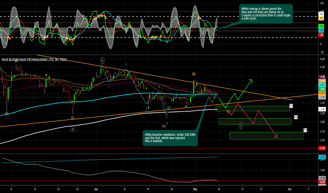This screenshot has width=328, height=193.
Task: Click the HIVE BLOCKCHAIN TECHNOLOGIES LTD chart title
Action: (34, 60)
